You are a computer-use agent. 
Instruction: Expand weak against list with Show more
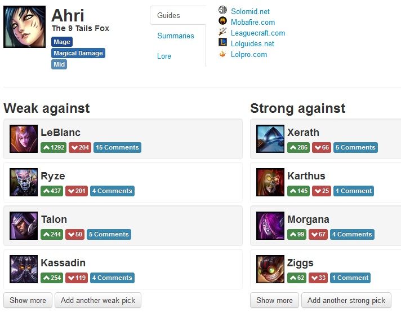click(x=28, y=300)
